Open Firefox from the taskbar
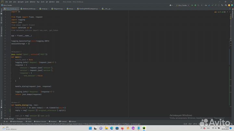234x131 pixels. [x=123, y=128]
